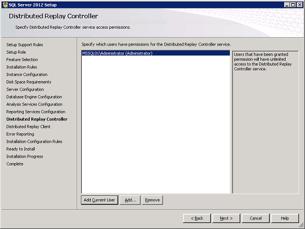Click Distributed Replay Client step
This screenshot has width=305, height=229.
[x=28, y=127]
